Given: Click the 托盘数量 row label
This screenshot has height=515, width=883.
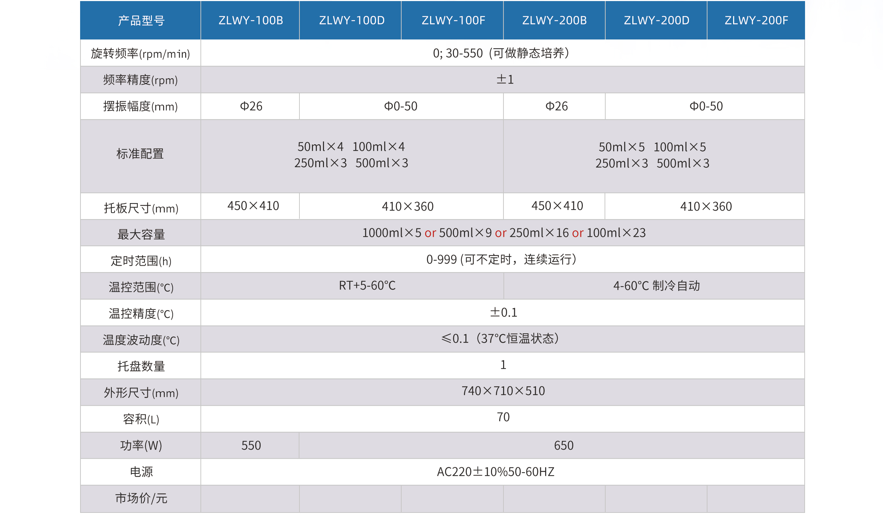Looking at the screenshot, I should [x=141, y=366].
